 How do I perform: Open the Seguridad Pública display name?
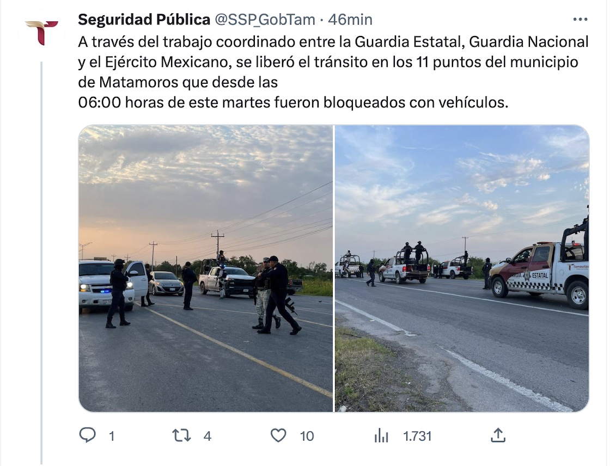tap(144, 20)
